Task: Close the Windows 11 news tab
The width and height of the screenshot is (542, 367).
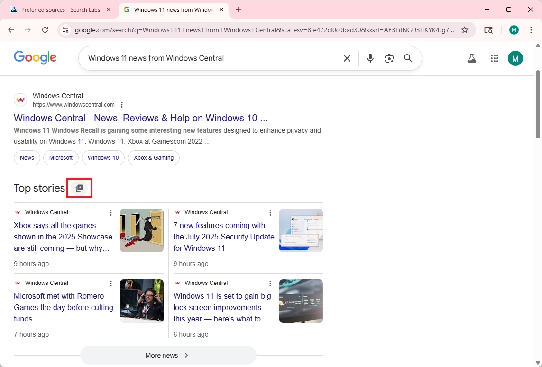Action: point(221,9)
